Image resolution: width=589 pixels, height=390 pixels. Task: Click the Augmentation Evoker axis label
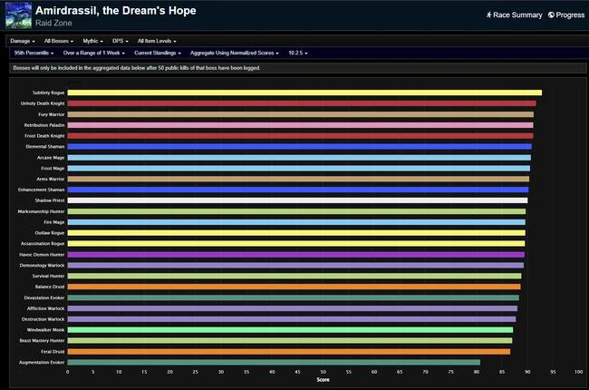pyautogui.click(x=42, y=363)
